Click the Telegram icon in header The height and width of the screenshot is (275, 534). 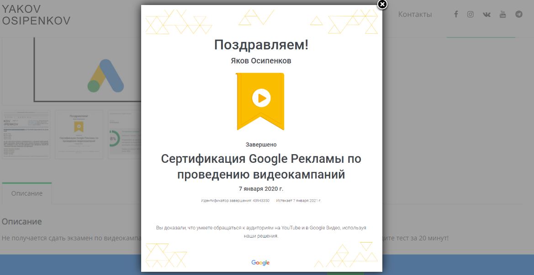(518, 14)
